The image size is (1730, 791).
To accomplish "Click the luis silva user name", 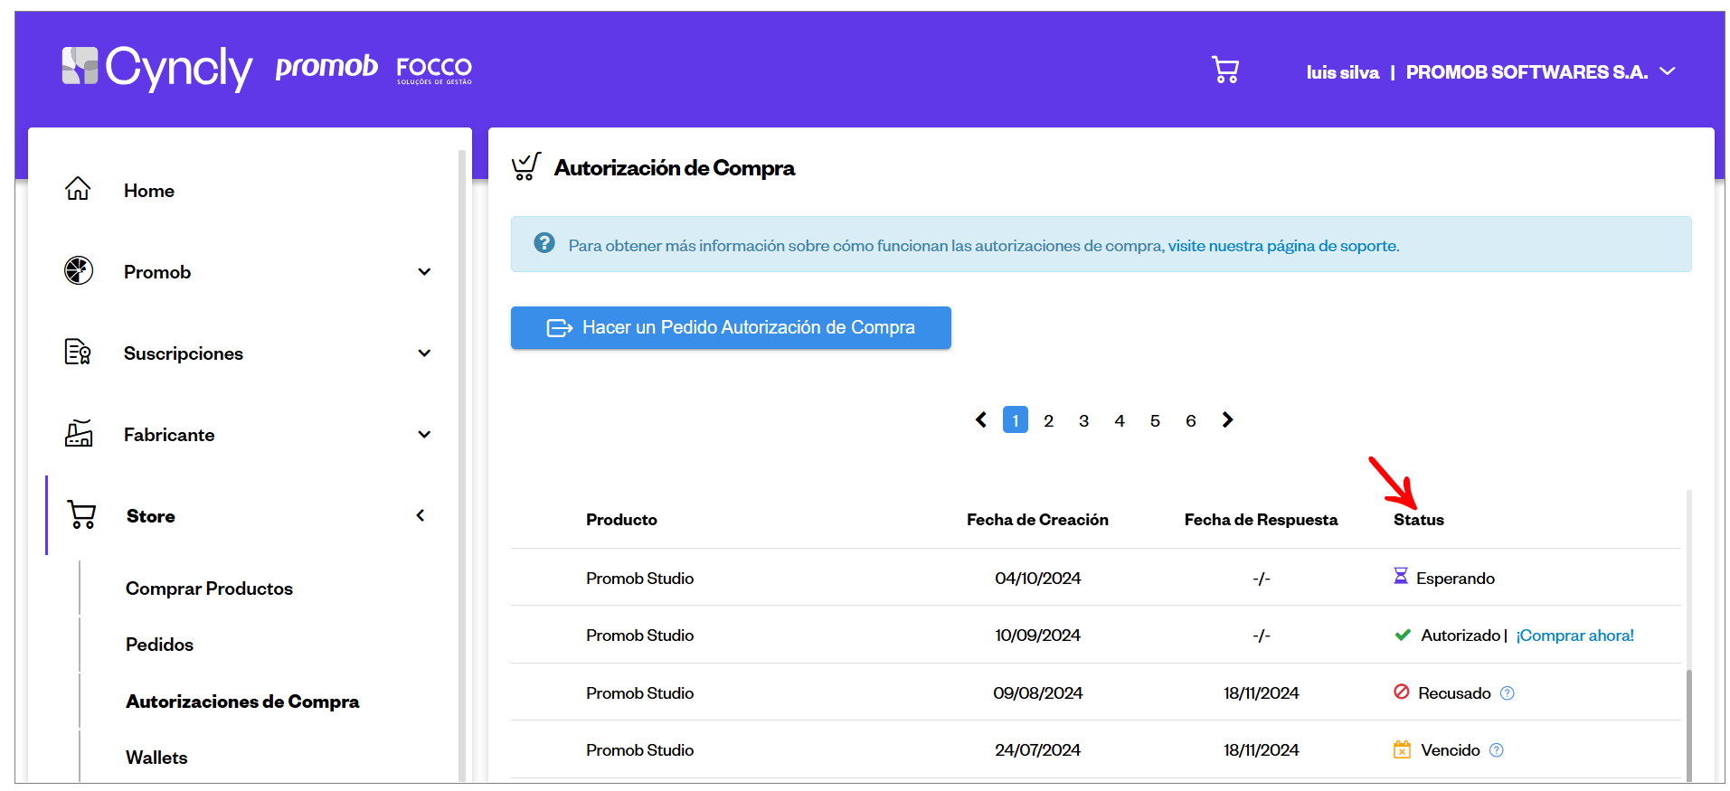I will point(1343,72).
